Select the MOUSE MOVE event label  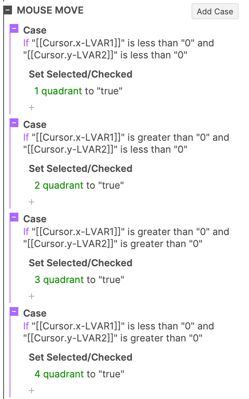[x=50, y=10]
